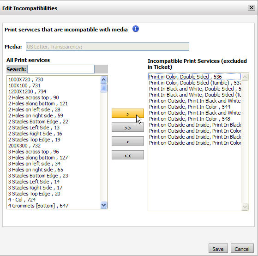Select 'Print on Outside, Print In Color , 544'
This screenshot has height=256, width=258.
point(190,107)
